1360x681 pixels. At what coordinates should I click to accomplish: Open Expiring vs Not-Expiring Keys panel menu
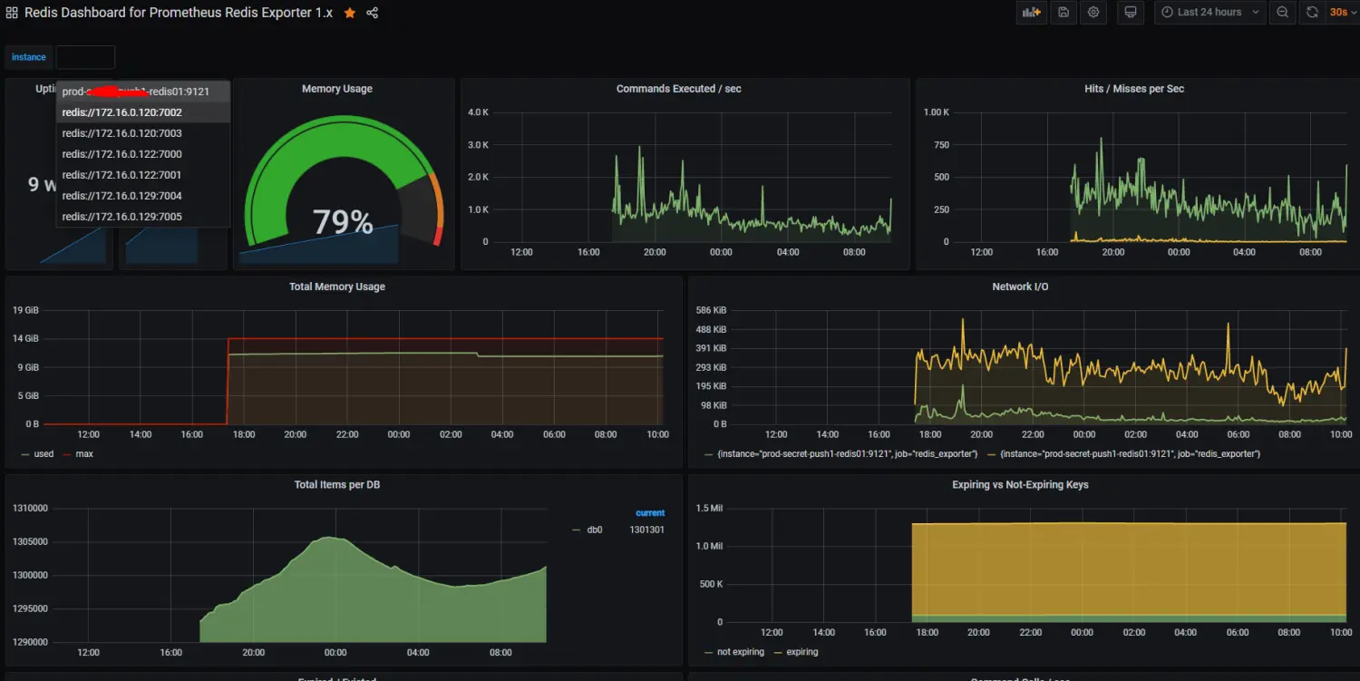tap(1020, 485)
